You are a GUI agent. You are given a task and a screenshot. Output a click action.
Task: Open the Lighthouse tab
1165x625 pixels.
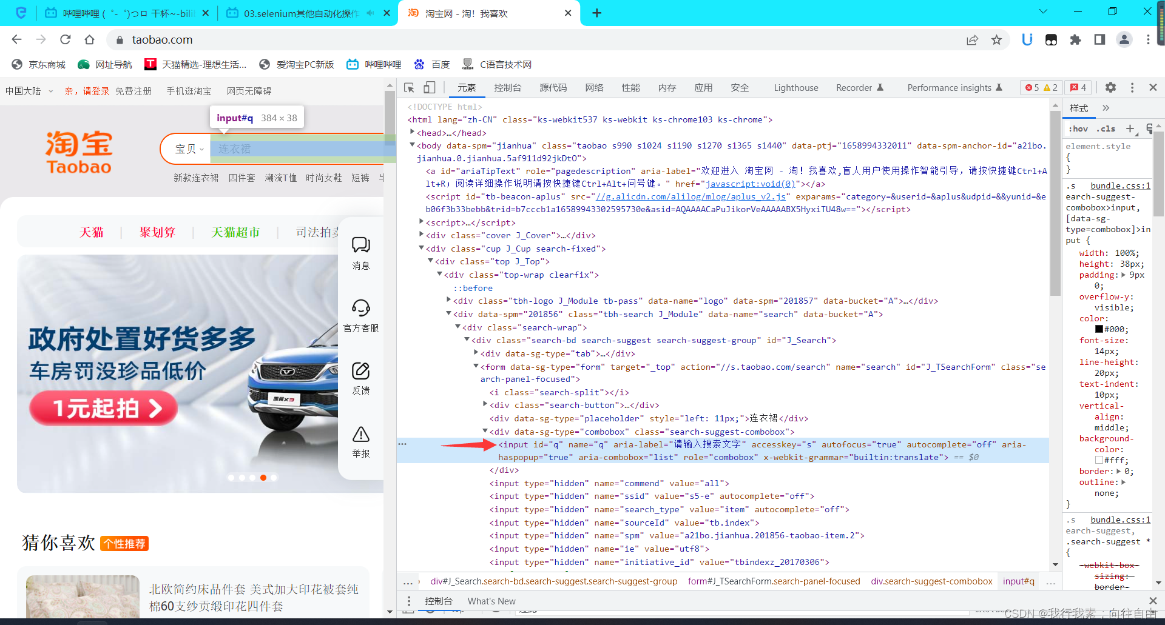click(x=796, y=88)
